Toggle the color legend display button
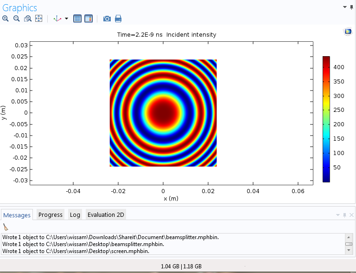 (89, 19)
